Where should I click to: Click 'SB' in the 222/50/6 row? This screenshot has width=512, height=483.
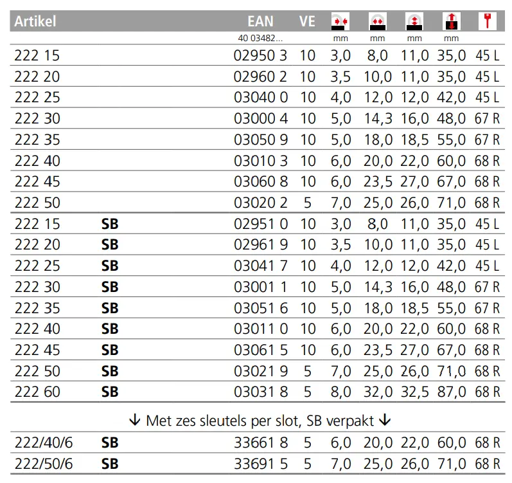coord(110,464)
